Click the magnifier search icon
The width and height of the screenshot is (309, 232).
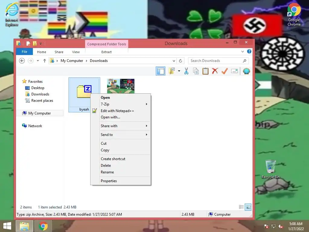point(244,61)
